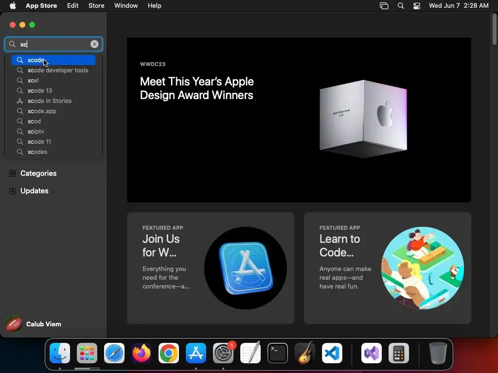The width and height of the screenshot is (498, 373).
Task: Choose the "xcodes" suggestion
Action: [53, 152]
